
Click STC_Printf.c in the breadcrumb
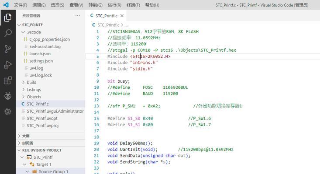(x=108, y=25)
